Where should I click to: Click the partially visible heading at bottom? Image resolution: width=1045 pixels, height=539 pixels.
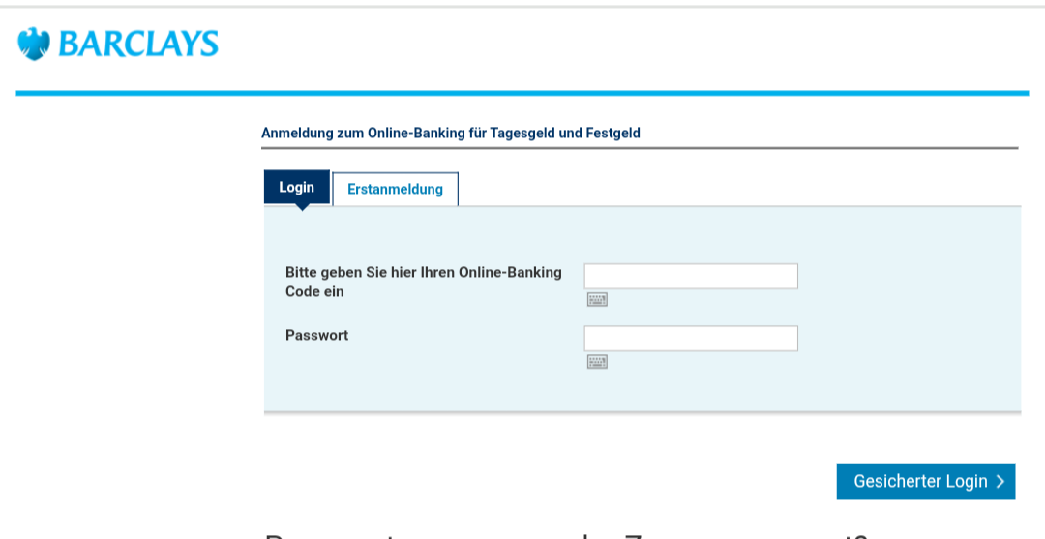coord(566,533)
